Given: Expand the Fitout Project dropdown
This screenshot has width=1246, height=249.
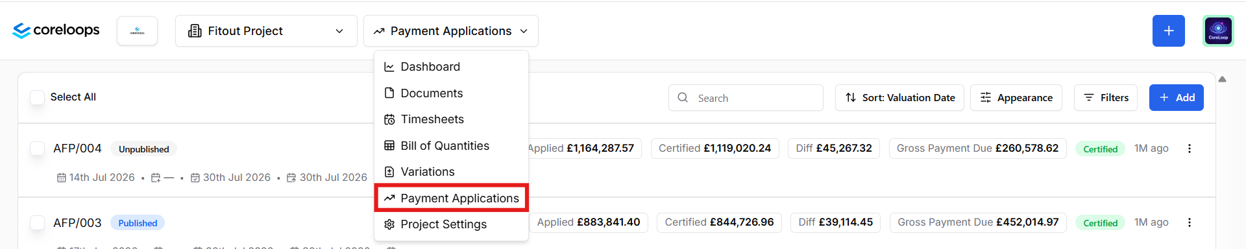Looking at the screenshot, I should point(266,31).
